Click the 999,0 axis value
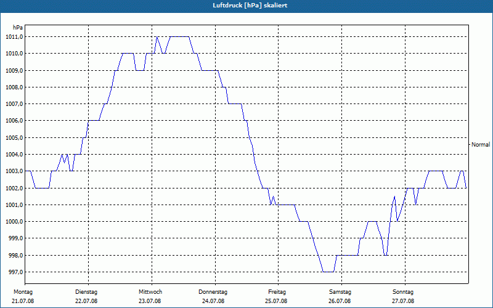The image size is (493, 308). click(15, 238)
